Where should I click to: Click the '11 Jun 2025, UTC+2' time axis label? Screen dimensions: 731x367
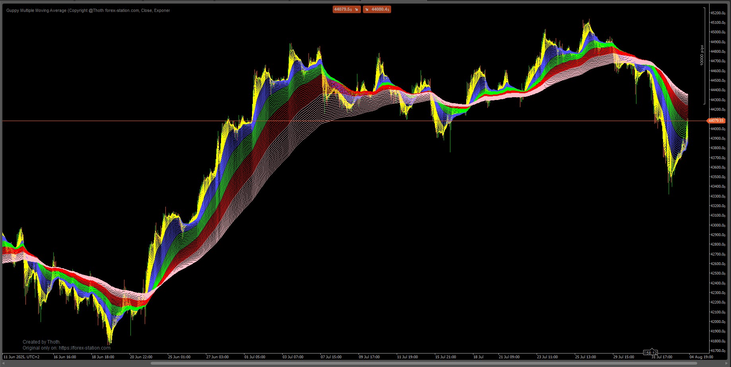(21, 357)
